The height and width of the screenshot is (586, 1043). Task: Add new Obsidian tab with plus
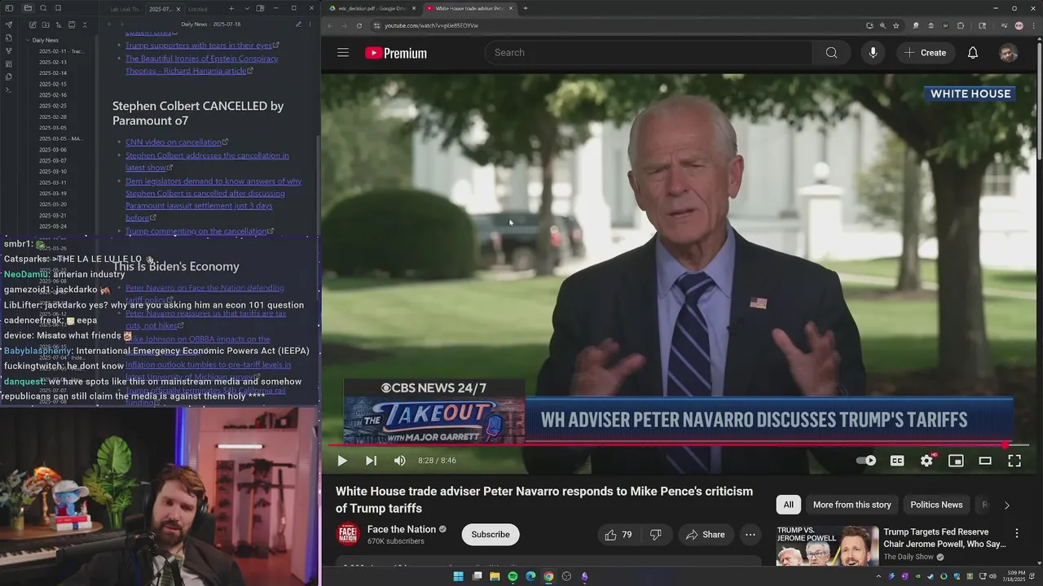pos(231,8)
